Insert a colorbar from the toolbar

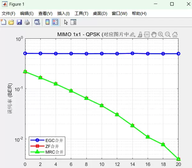[x=47, y=22]
